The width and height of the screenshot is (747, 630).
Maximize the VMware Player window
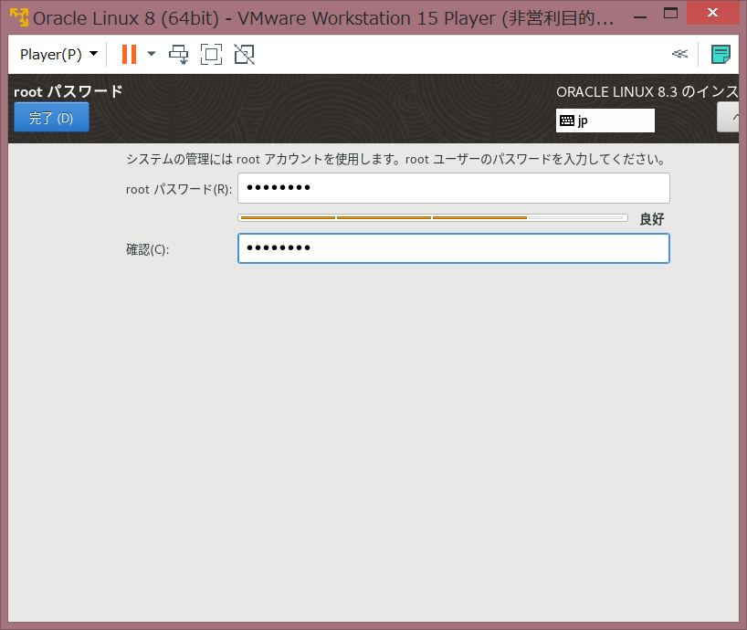pos(670,13)
